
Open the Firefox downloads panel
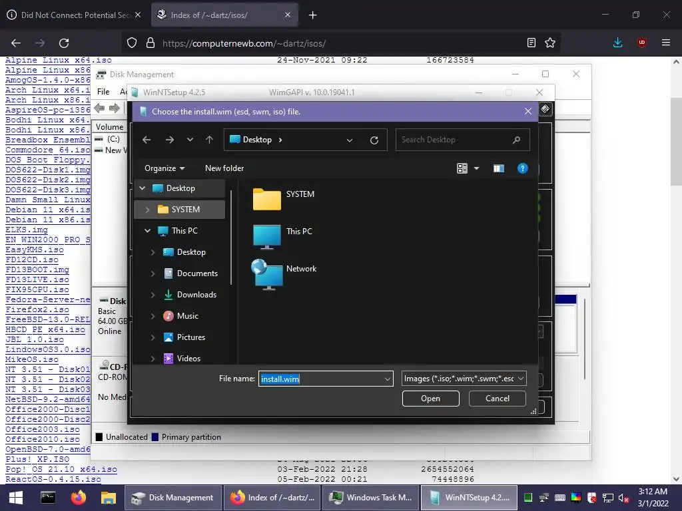click(x=617, y=43)
